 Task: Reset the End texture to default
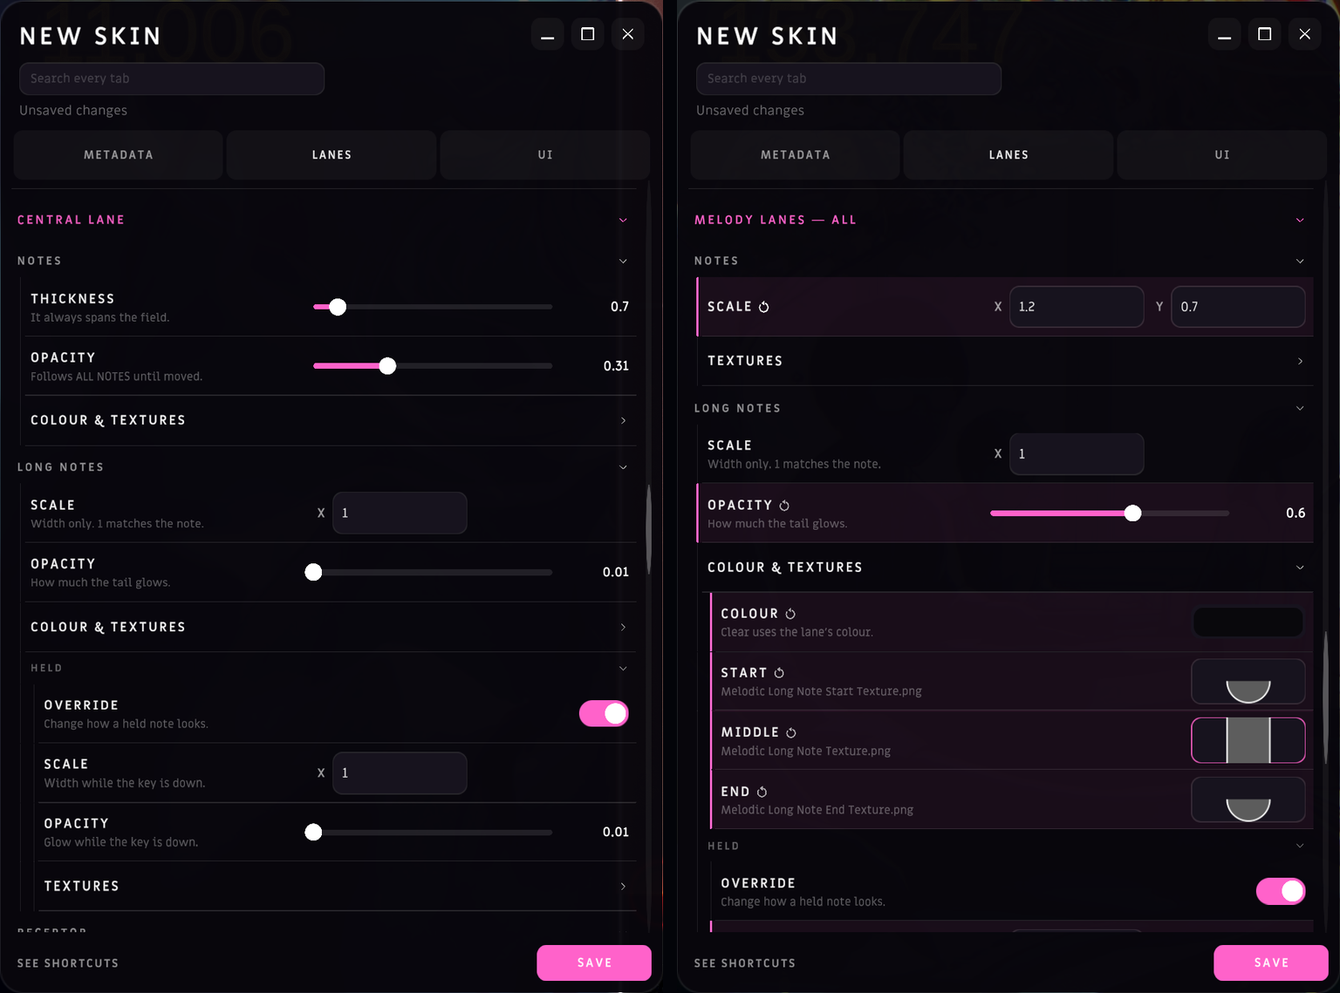[x=762, y=792]
